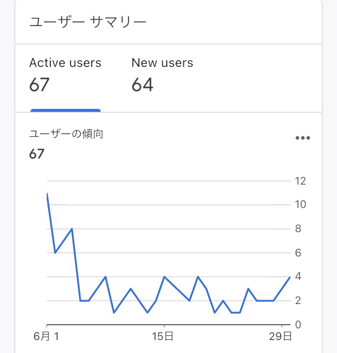The width and height of the screenshot is (337, 353).
Task: Click the chart peak at 15日
Action: point(164,277)
